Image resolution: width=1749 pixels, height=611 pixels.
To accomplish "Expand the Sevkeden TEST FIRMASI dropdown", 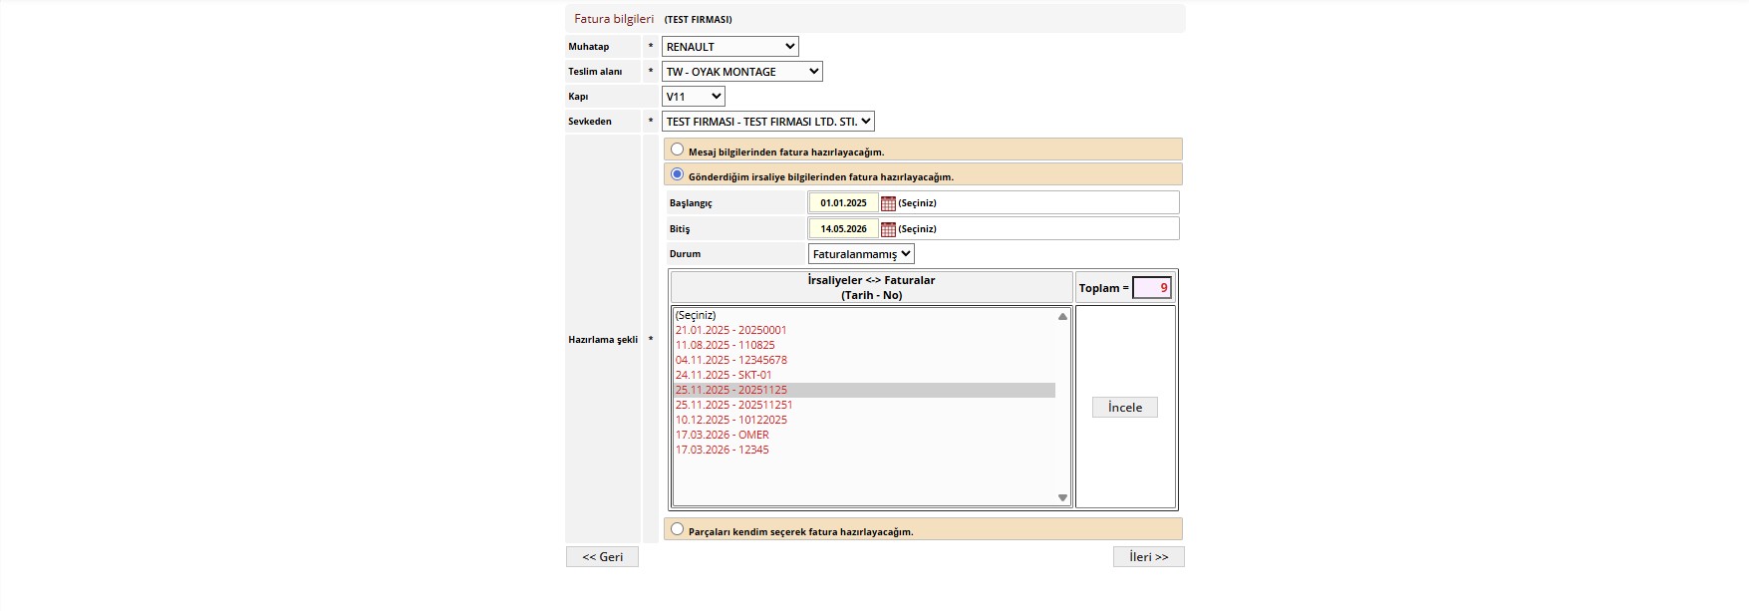I will (x=768, y=122).
